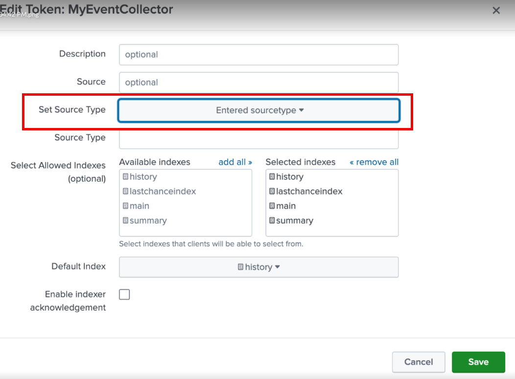This screenshot has height=379, width=515.
Task: Click index icon beside lastchanceindex in Available indexes
Action: point(126,191)
